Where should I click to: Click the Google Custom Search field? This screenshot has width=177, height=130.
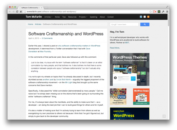tap(124, 24)
